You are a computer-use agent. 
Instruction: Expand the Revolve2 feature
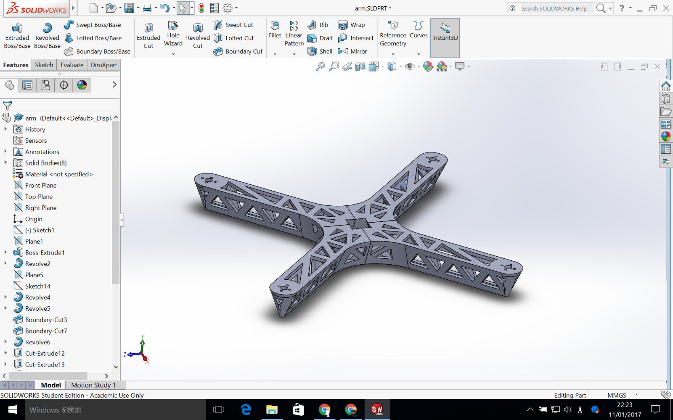pyautogui.click(x=5, y=263)
